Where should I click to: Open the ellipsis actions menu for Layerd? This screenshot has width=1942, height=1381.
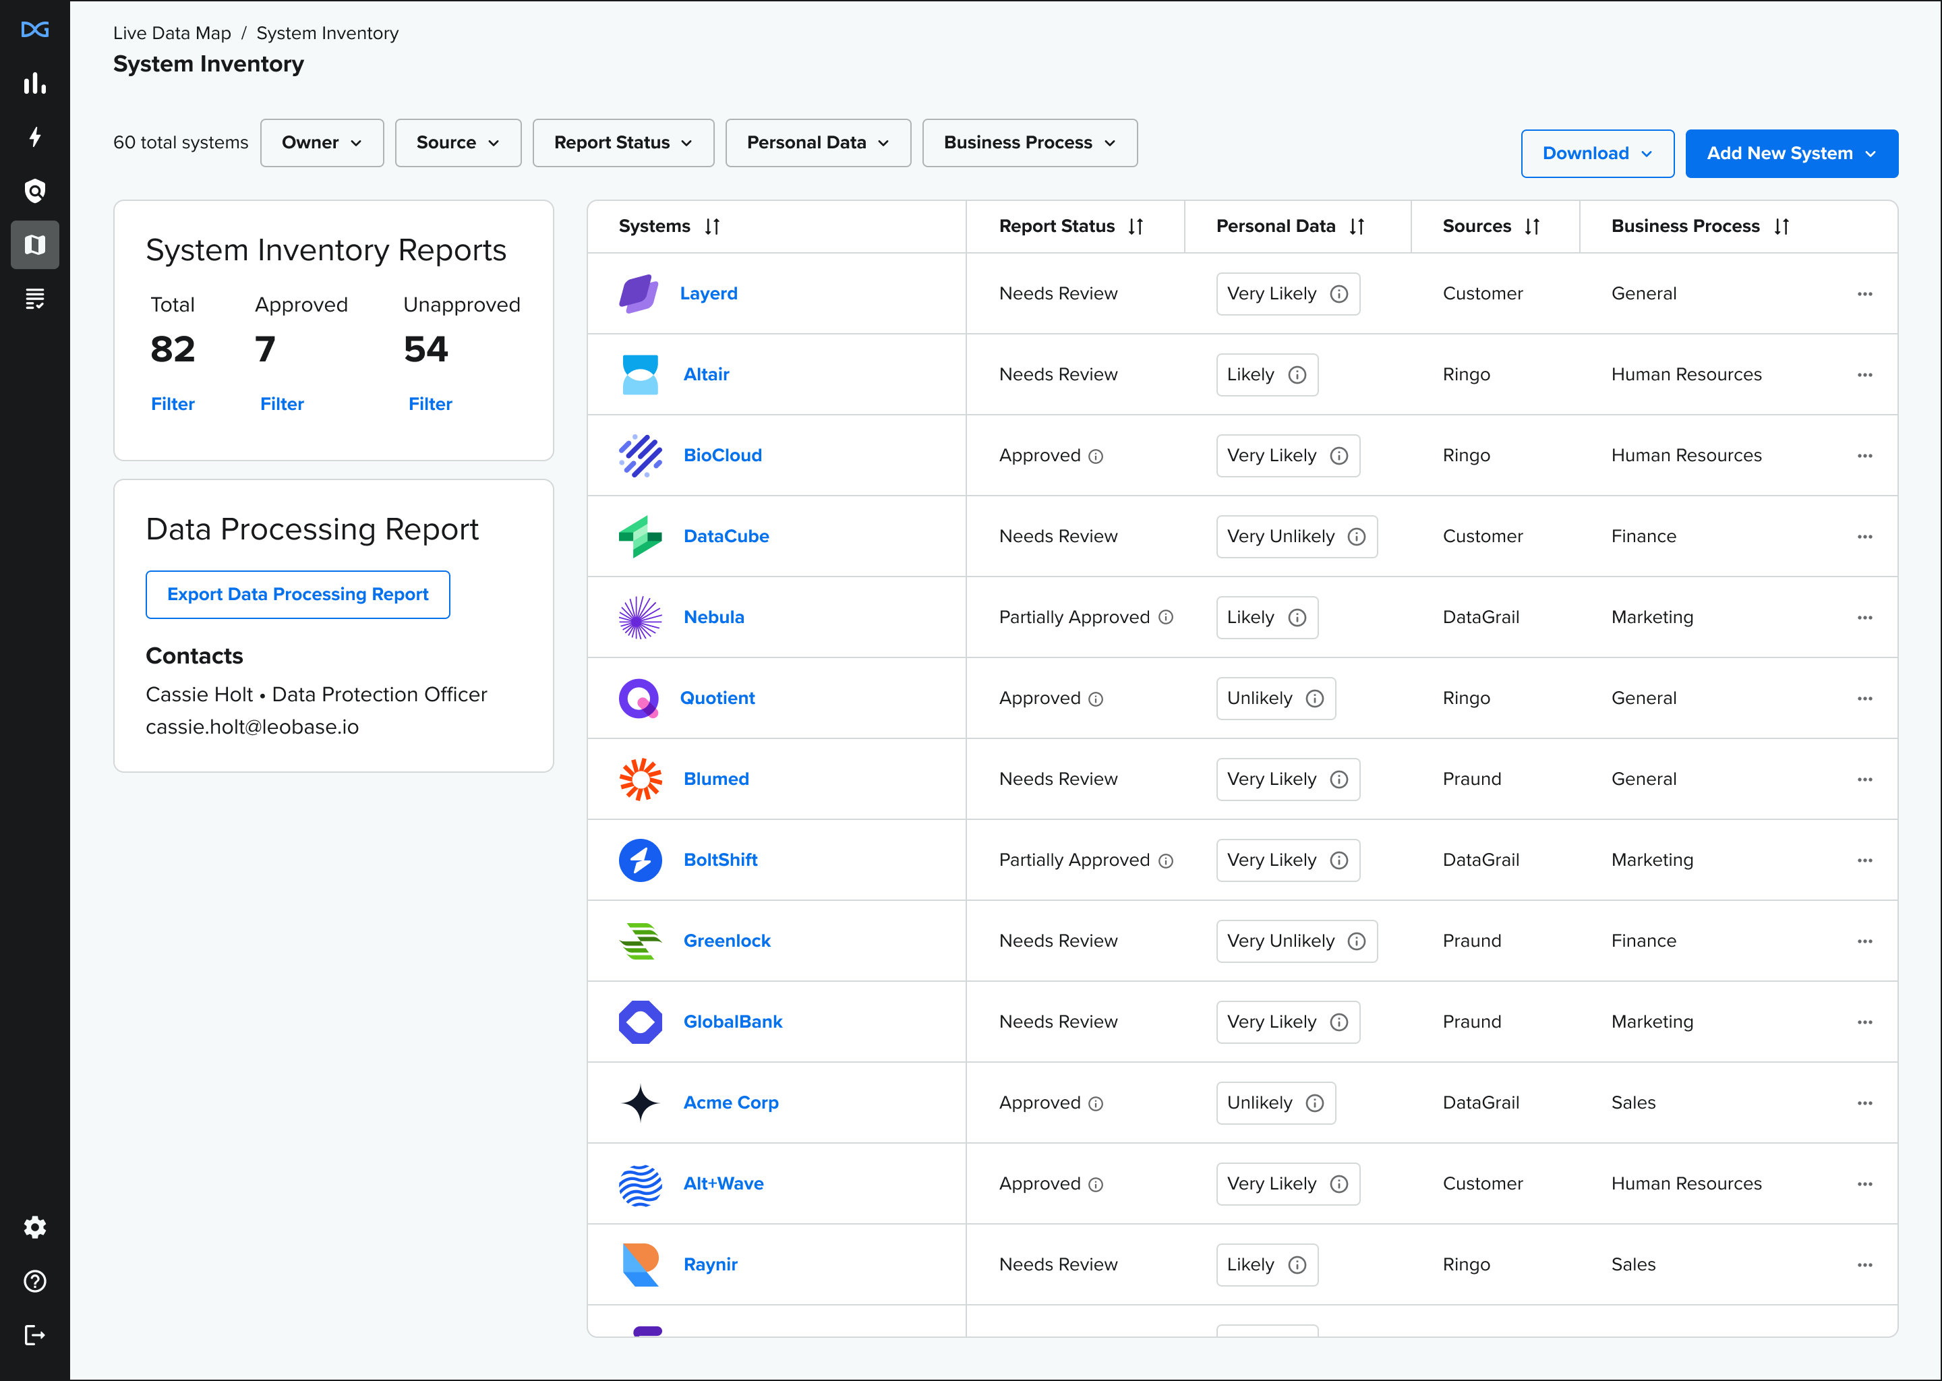(1864, 293)
